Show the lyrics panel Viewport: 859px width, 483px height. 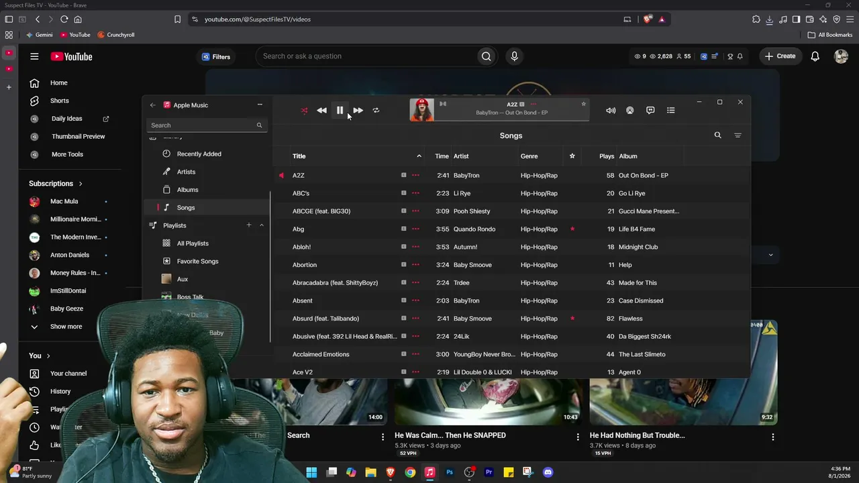(x=650, y=111)
